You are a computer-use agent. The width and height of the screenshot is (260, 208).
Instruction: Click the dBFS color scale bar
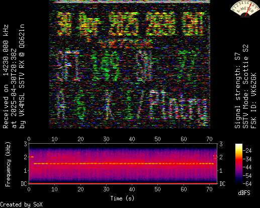click(239, 164)
